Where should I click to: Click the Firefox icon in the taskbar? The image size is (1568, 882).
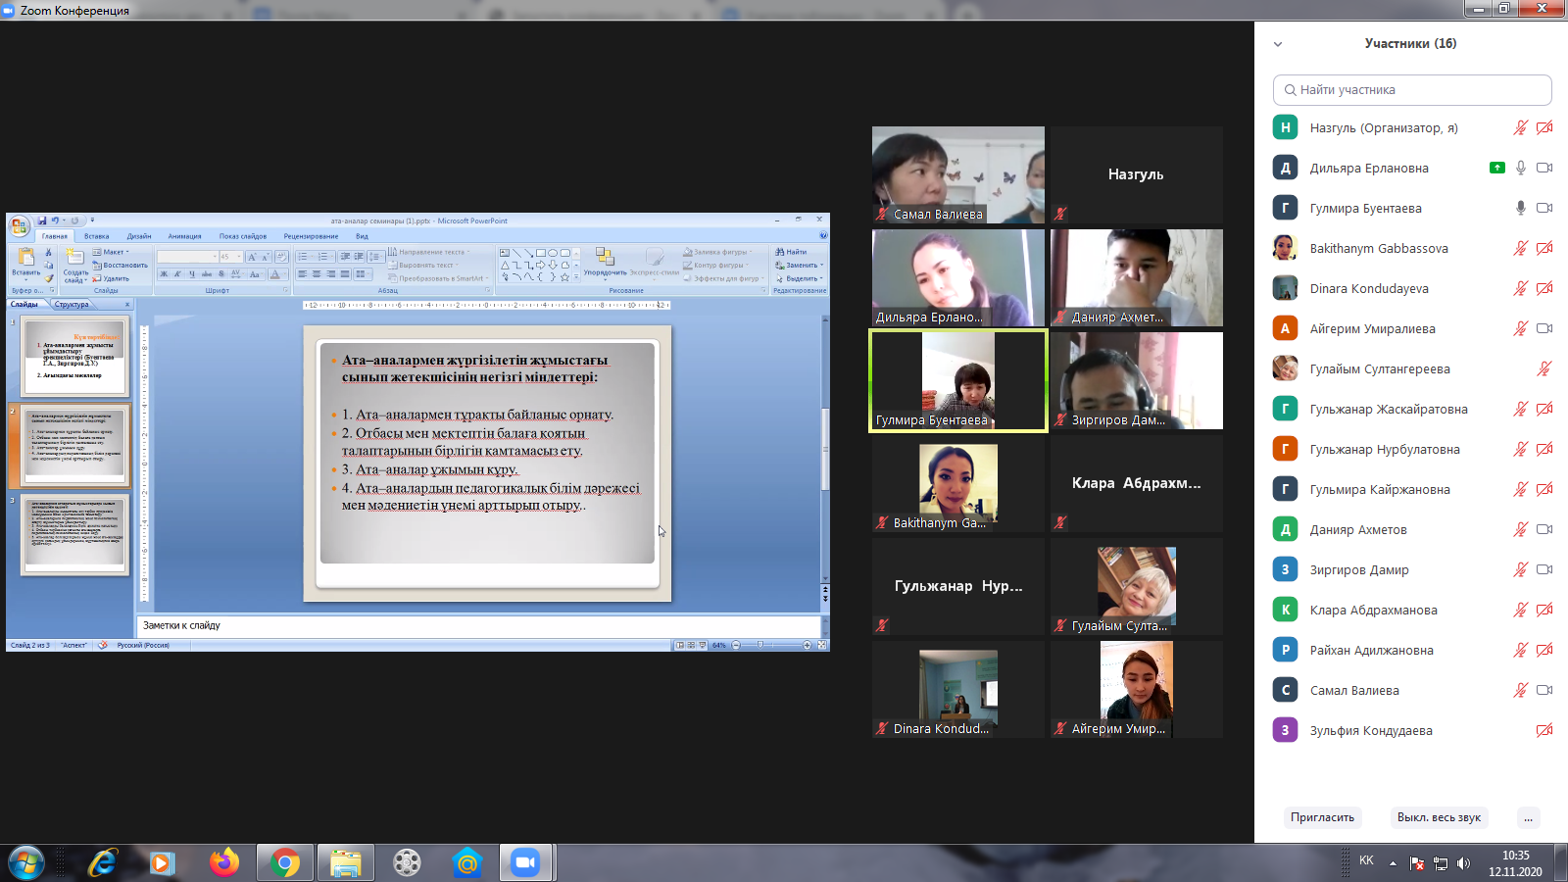point(223,862)
